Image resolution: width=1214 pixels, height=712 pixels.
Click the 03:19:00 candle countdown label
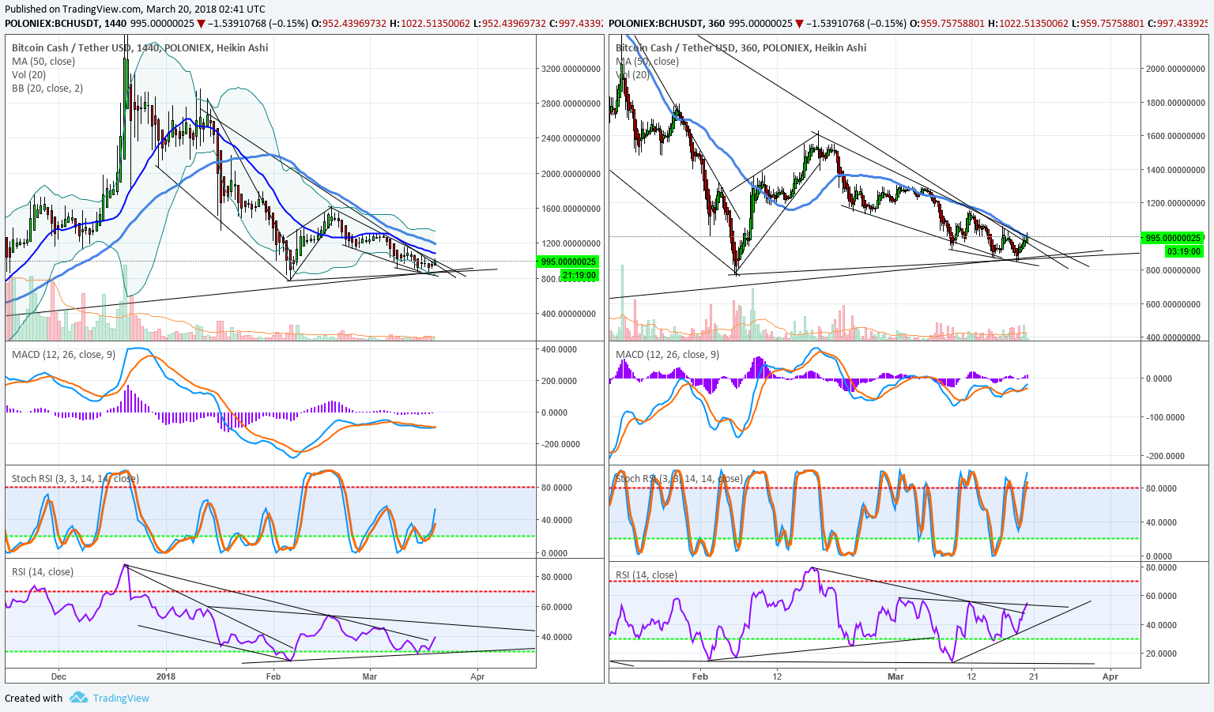1184,251
